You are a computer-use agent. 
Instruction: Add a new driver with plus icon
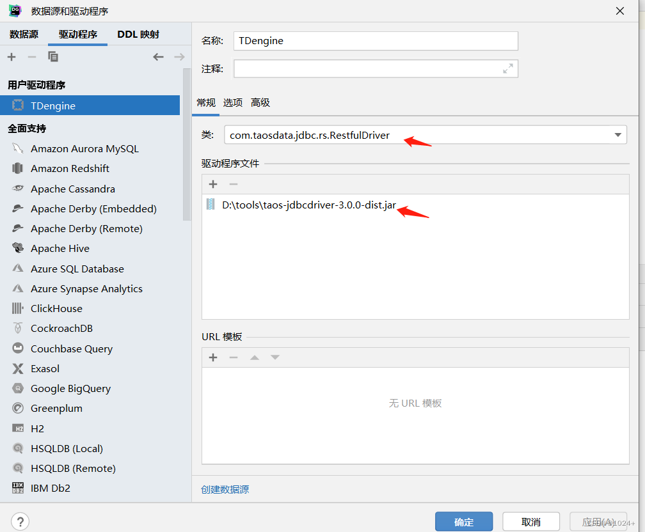12,57
